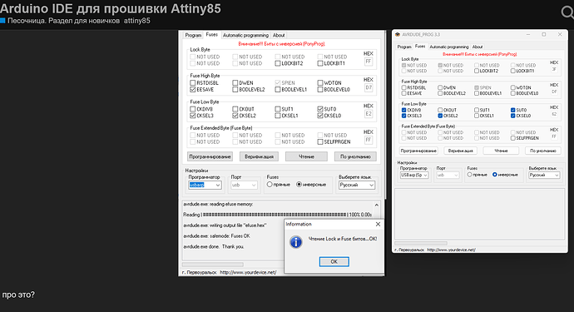Toggle WDTON in the avrdude log window

[320, 82]
